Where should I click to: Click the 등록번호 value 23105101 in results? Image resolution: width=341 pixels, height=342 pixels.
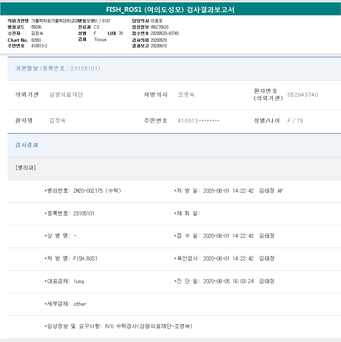tap(84, 213)
